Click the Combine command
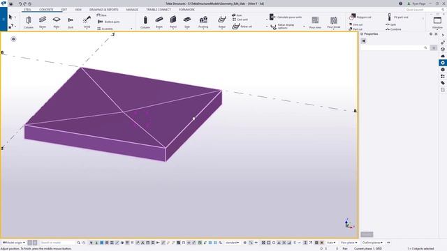 click(x=393, y=29)
